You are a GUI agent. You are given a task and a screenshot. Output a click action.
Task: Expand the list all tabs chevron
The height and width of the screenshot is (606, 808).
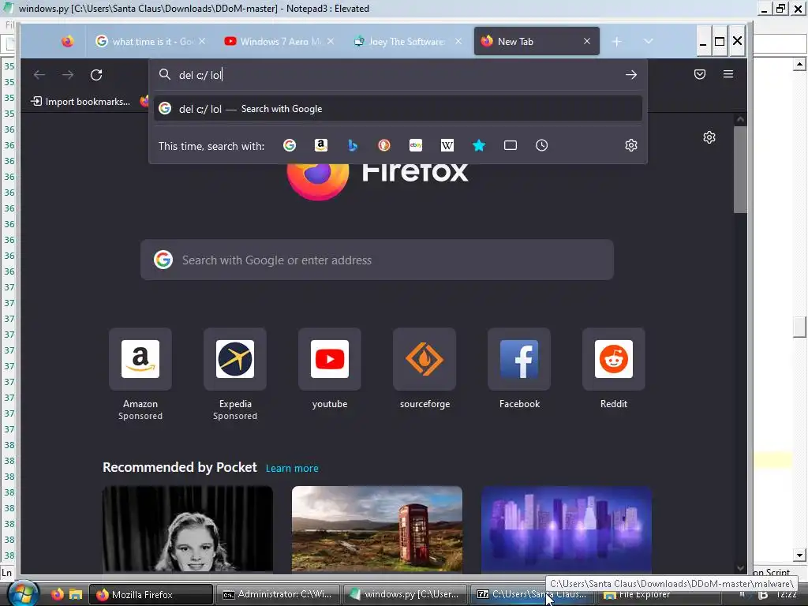pos(649,41)
